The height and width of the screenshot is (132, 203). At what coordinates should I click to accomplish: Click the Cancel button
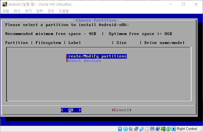[x=121, y=110]
